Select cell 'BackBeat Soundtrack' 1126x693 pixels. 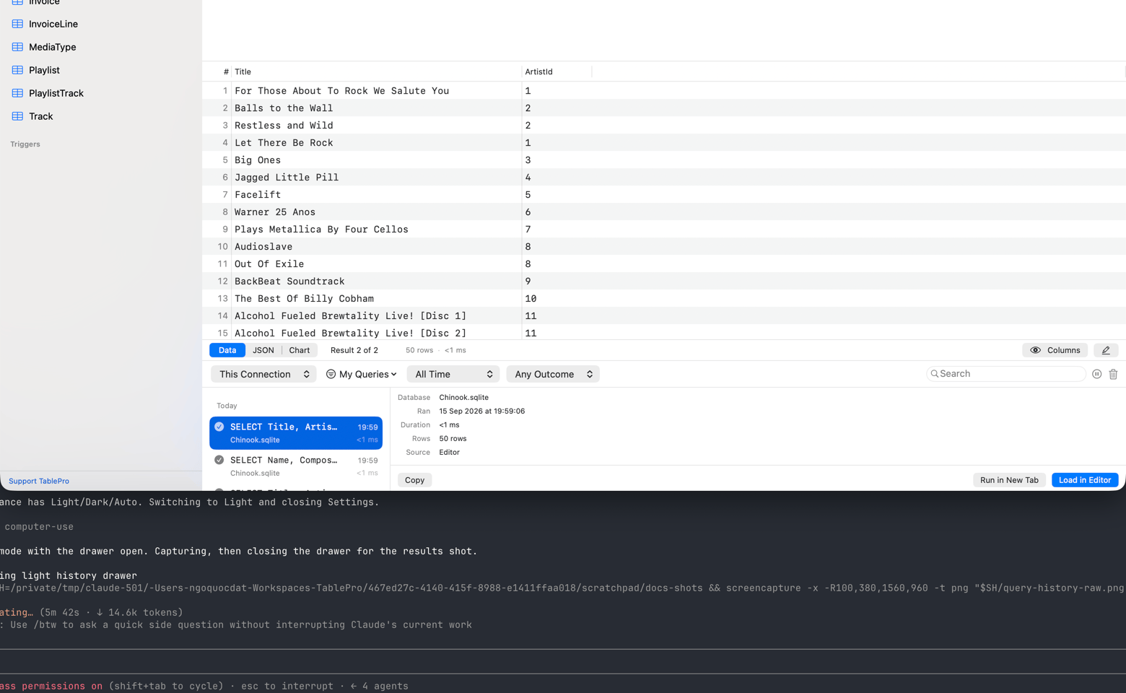pos(376,282)
